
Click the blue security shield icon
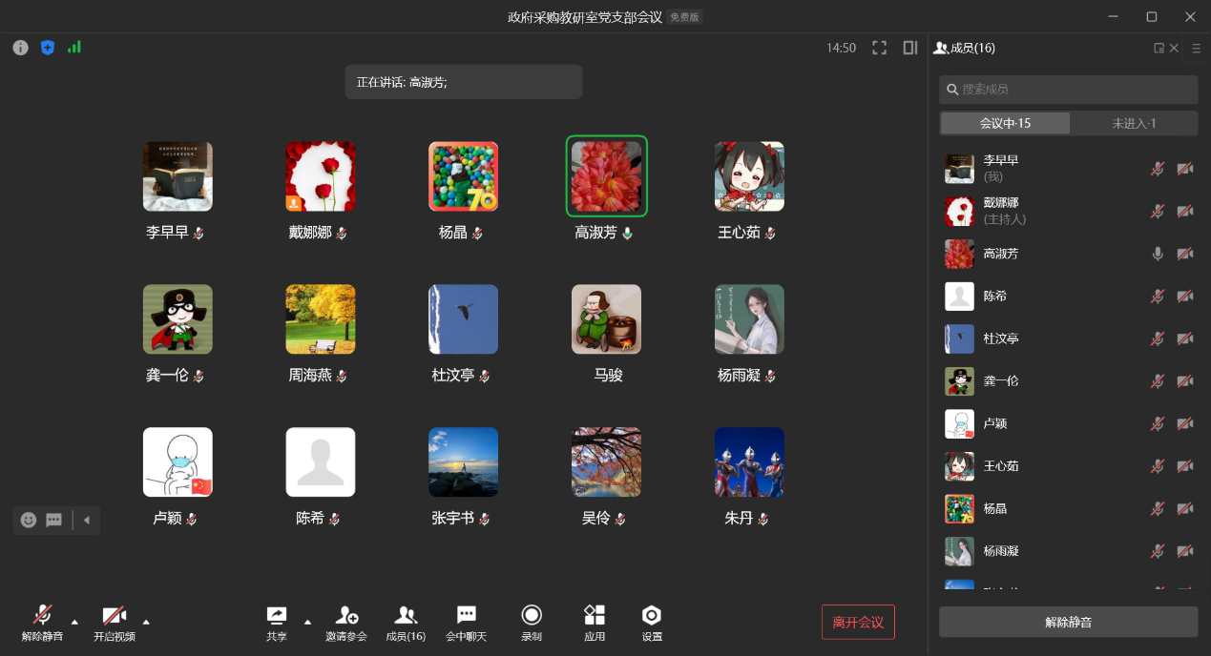pos(48,48)
